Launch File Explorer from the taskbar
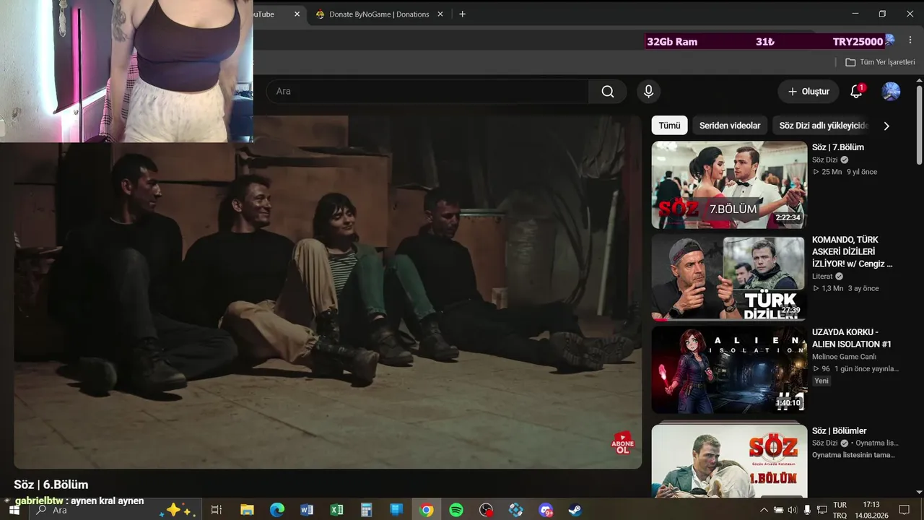The width and height of the screenshot is (924, 520). [247, 510]
